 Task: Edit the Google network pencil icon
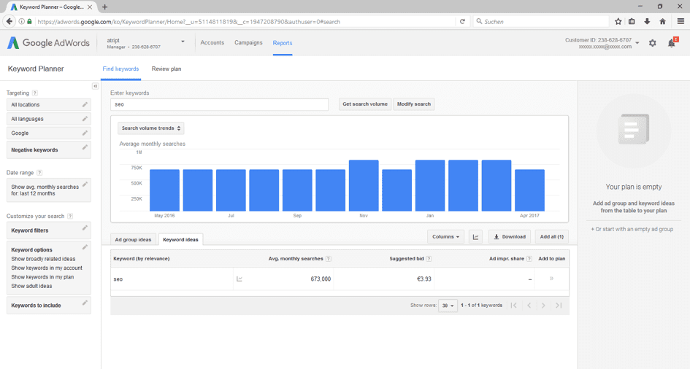[85, 133]
